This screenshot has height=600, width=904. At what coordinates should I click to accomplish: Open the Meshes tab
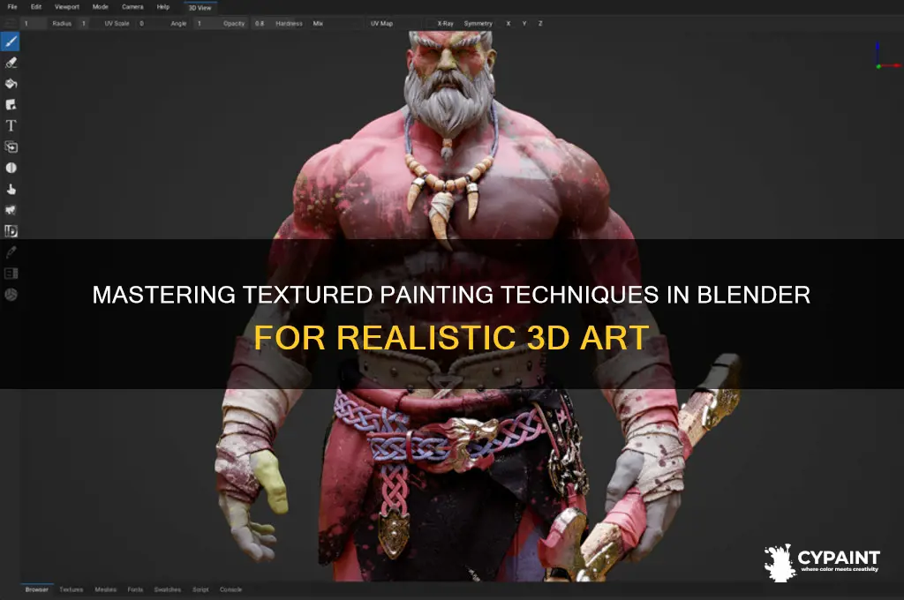(x=106, y=589)
